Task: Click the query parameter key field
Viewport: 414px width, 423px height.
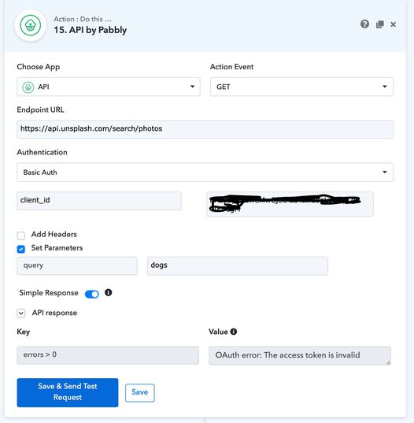Action: [77, 265]
